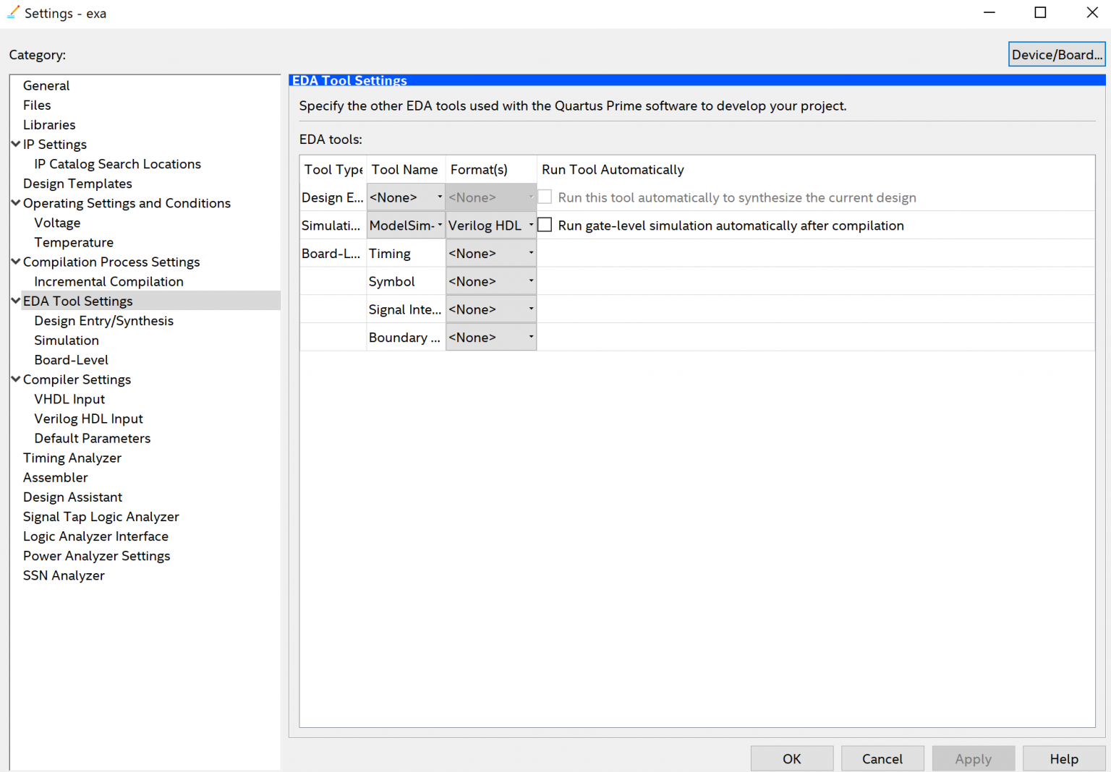Enable gate-level simulation automatically checkbox
Viewport: 1111px width, 772px height.
coord(545,226)
